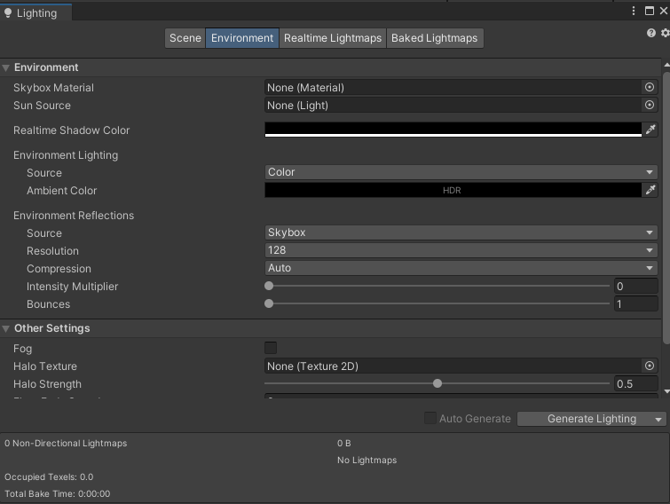Click the Intensity Multiplier slider handle
The image size is (670, 504).
[269, 286]
